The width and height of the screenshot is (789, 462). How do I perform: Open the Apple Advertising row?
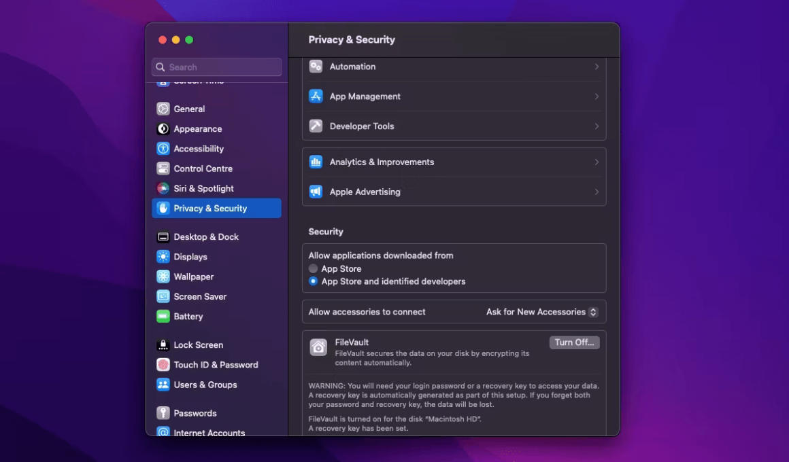[454, 192]
